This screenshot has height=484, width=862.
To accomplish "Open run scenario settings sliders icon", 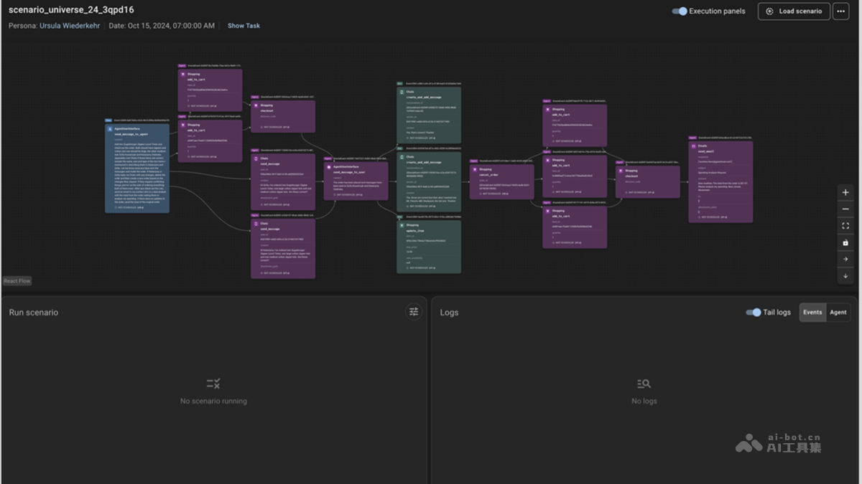I will [x=414, y=311].
